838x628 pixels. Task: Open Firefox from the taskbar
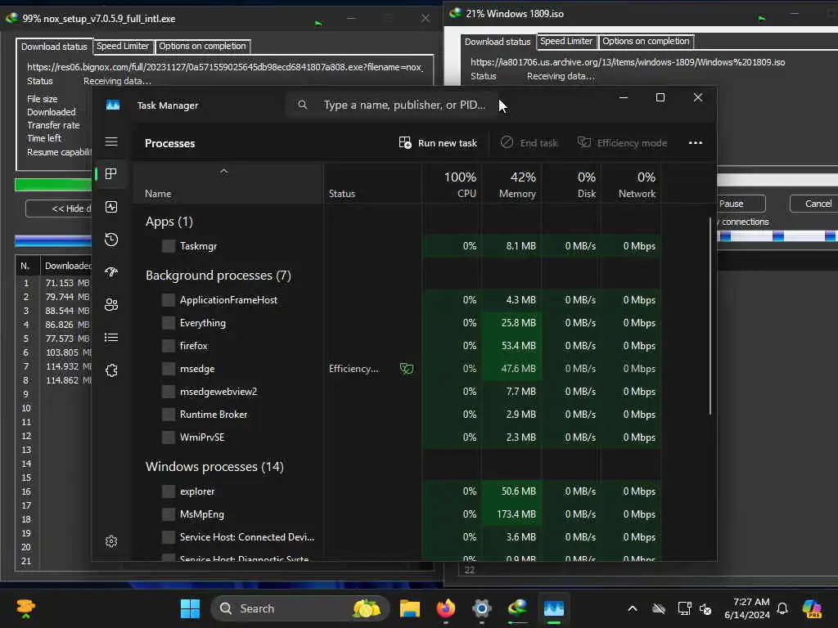446,608
